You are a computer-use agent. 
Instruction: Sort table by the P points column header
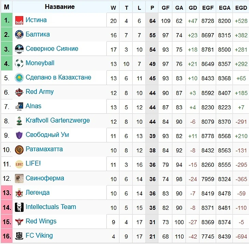(x=152, y=8)
